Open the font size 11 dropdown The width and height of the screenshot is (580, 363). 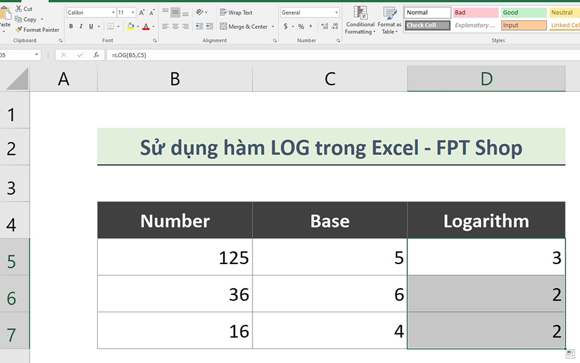click(x=133, y=13)
